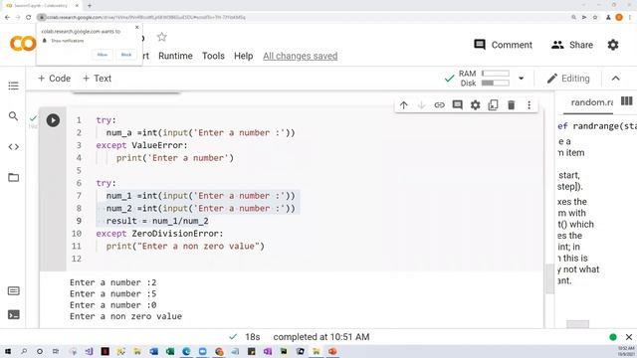637x358 pixels.
Task: Click the All changes saved link
Action: tap(301, 56)
